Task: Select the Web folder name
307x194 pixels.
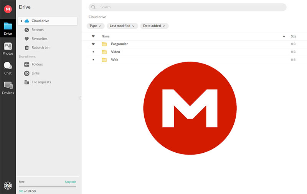Action: 114,60
